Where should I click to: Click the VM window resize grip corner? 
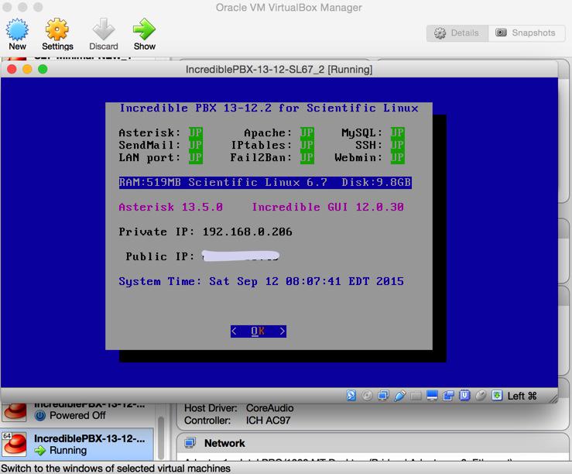(553, 398)
